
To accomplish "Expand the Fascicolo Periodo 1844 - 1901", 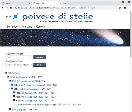I will [14, 92].
